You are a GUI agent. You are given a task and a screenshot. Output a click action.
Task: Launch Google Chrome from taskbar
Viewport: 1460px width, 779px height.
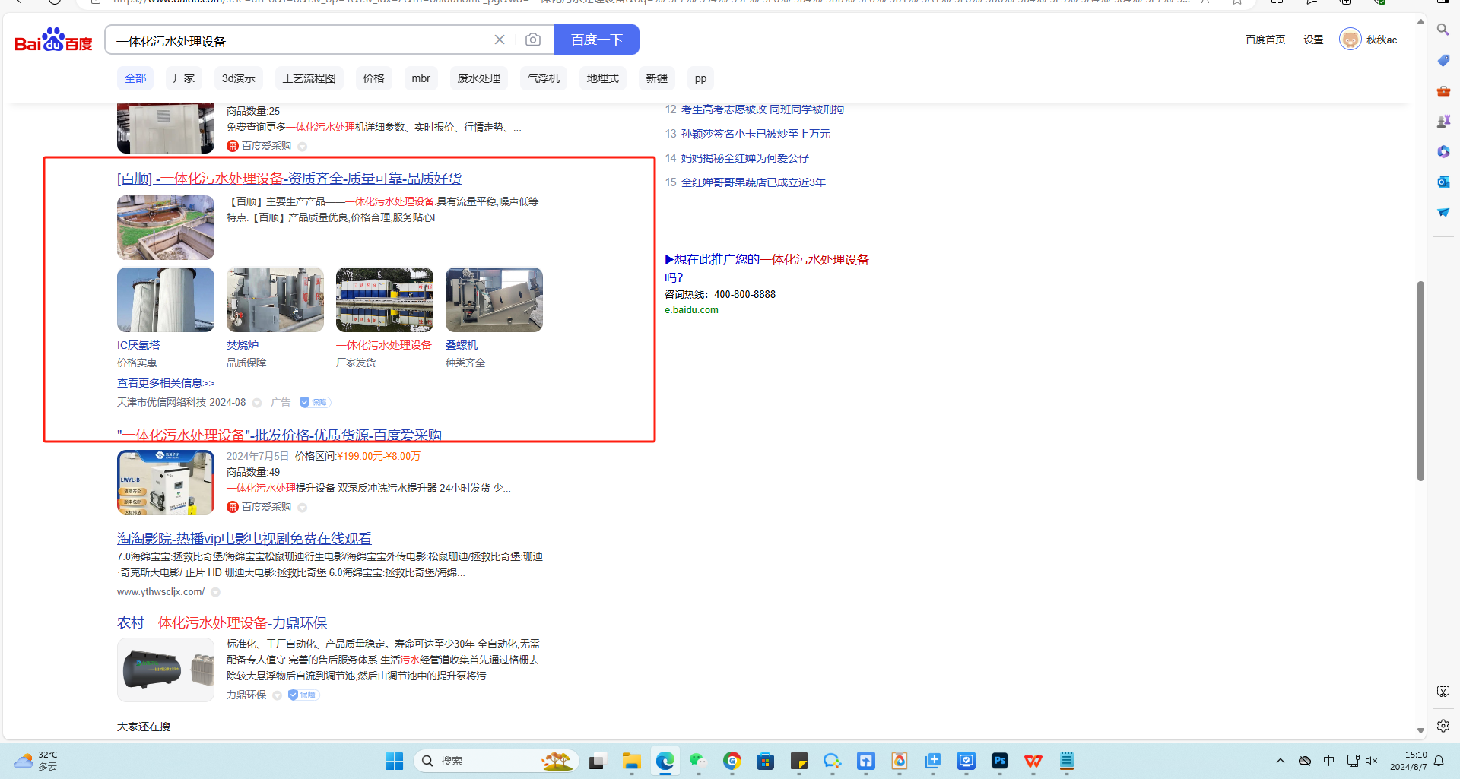tap(732, 761)
